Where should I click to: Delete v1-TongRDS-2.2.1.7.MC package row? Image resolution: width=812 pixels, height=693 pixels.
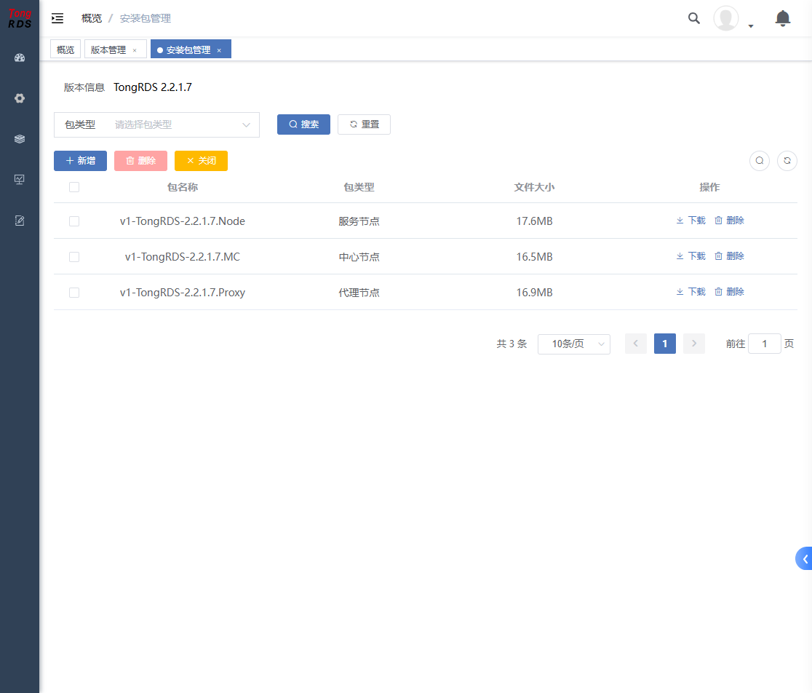point(729,256)
